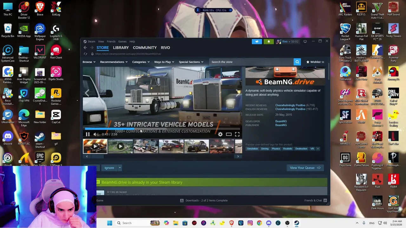Screen dimensions: 406x228
Task: Open the BeamNG developer link
Action: (x=281, y=121)
